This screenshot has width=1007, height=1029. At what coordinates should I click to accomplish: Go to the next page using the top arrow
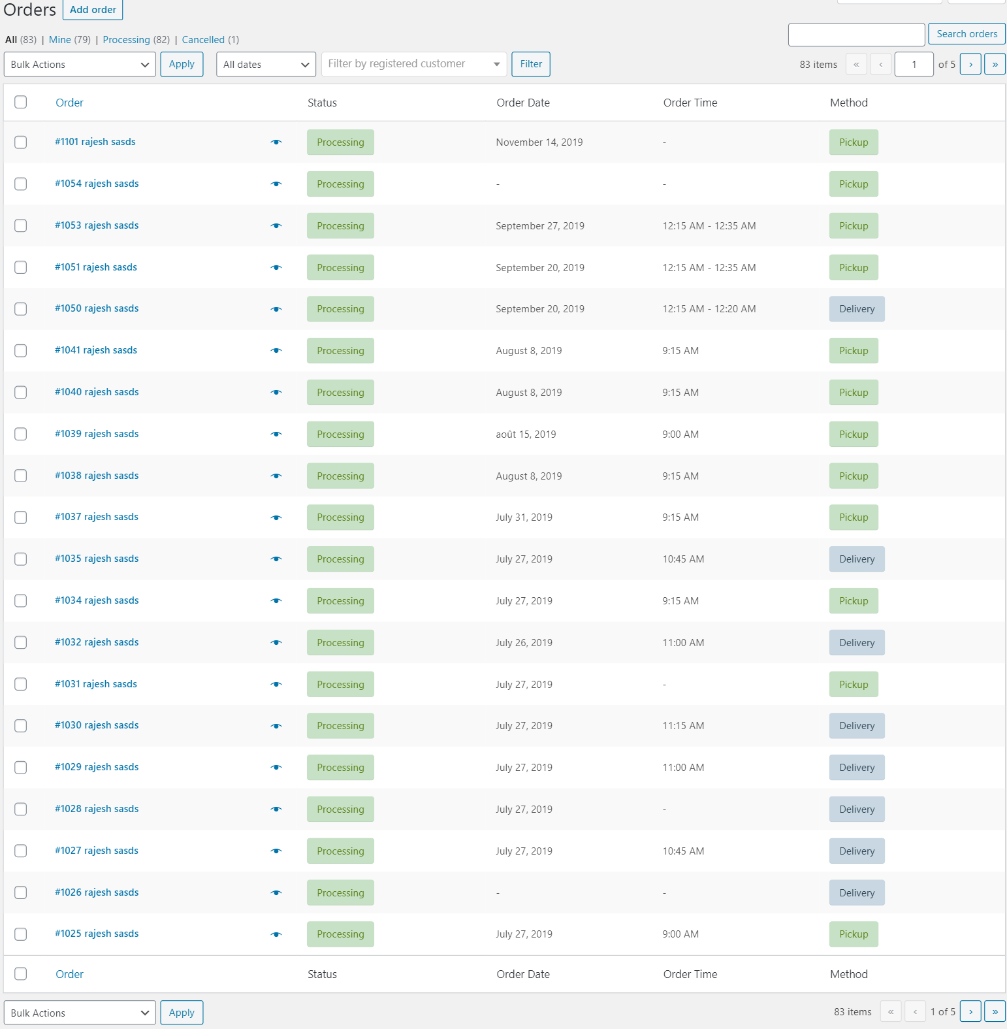(x=970, y=64)
